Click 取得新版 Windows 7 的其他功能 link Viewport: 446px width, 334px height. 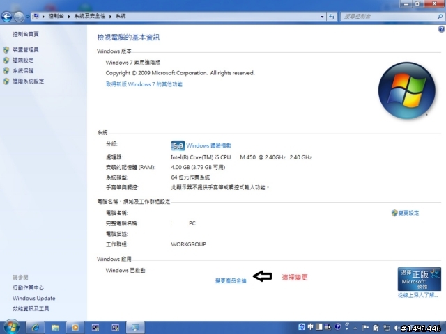pyautogui.click(x=144, y=84)
